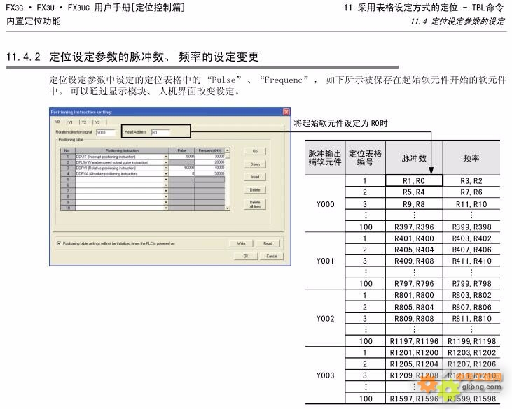Open dropdown for row 4 DDRVA instruction

(x=166, y=173)
